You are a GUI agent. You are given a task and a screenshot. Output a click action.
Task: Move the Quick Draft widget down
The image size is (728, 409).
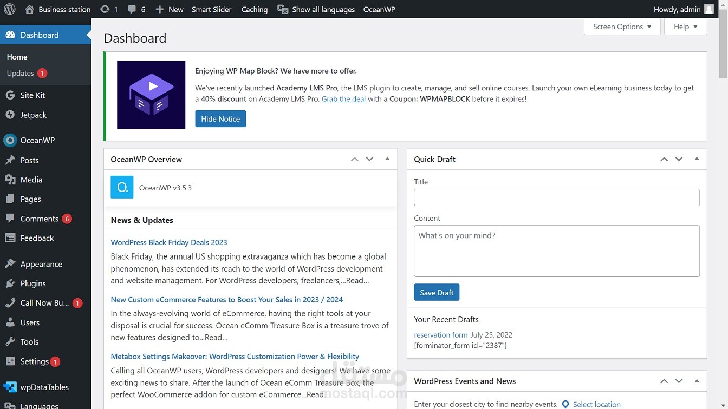pyautogui.click(x=679, y=159)
